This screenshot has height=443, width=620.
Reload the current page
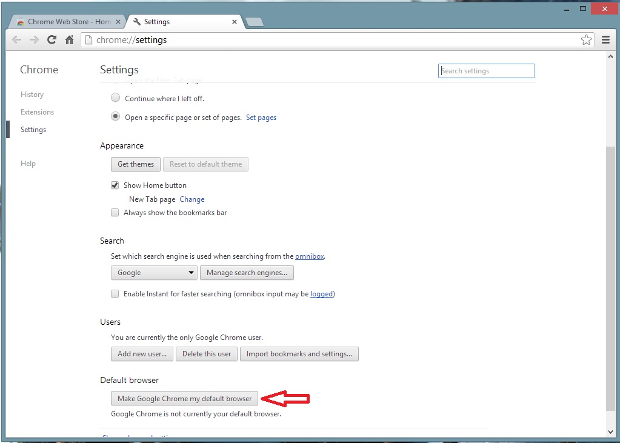tap(52, 39)
